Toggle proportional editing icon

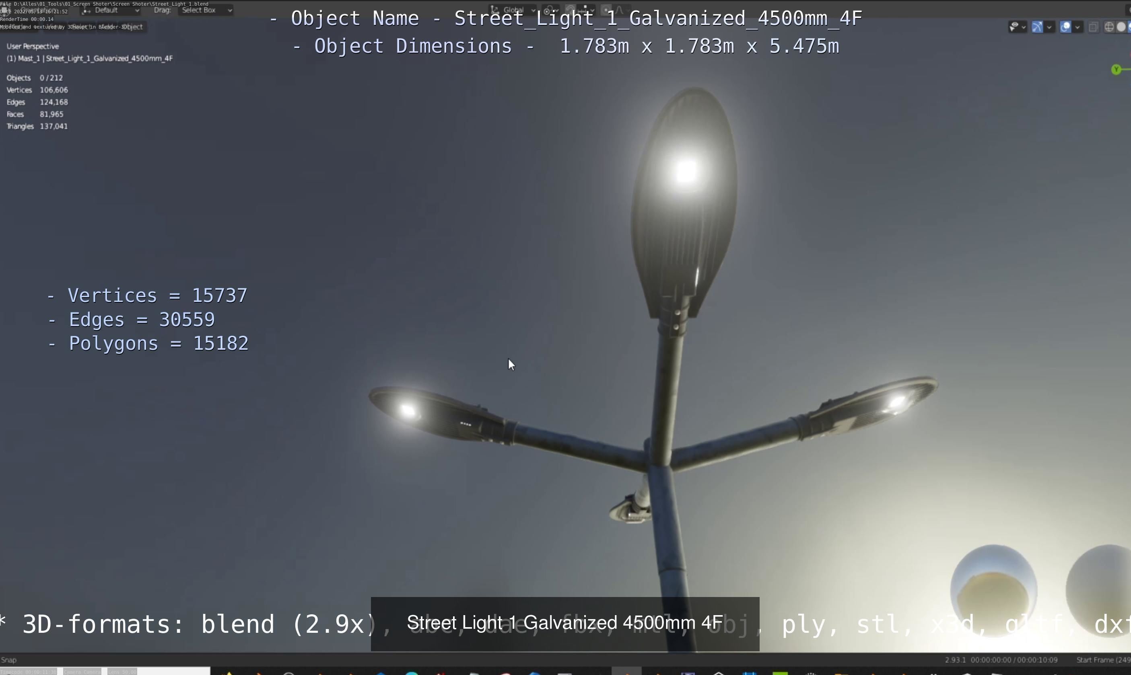[x=606, y=10]
